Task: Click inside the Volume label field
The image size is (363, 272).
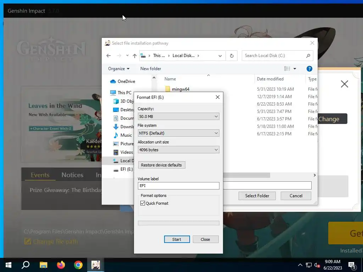Action: pos(179,186)
